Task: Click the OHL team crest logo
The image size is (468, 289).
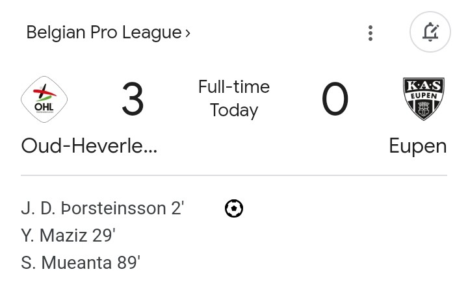Action: [44, 99]
